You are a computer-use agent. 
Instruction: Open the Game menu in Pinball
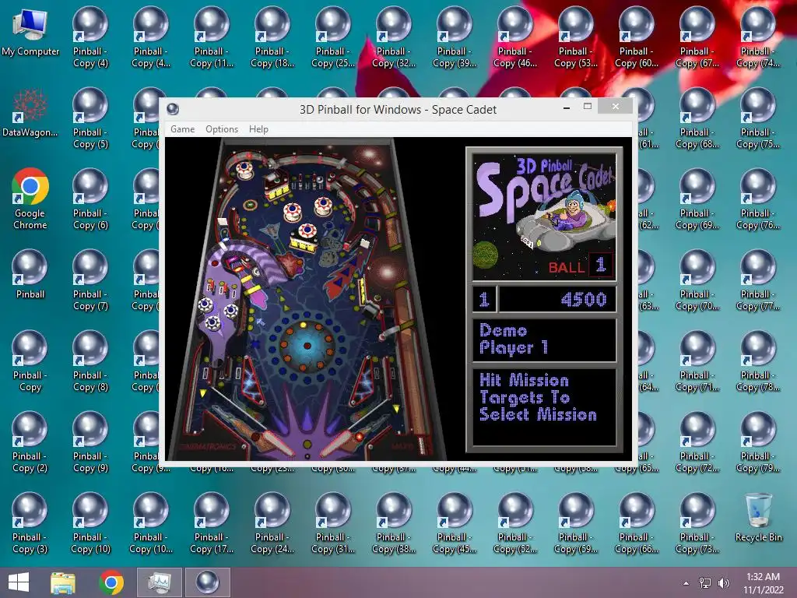(x=182, y=129)
